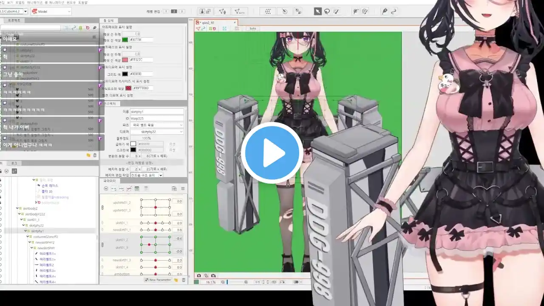Switch to edit level 2
544x306 pixels.
pos(174,11)
